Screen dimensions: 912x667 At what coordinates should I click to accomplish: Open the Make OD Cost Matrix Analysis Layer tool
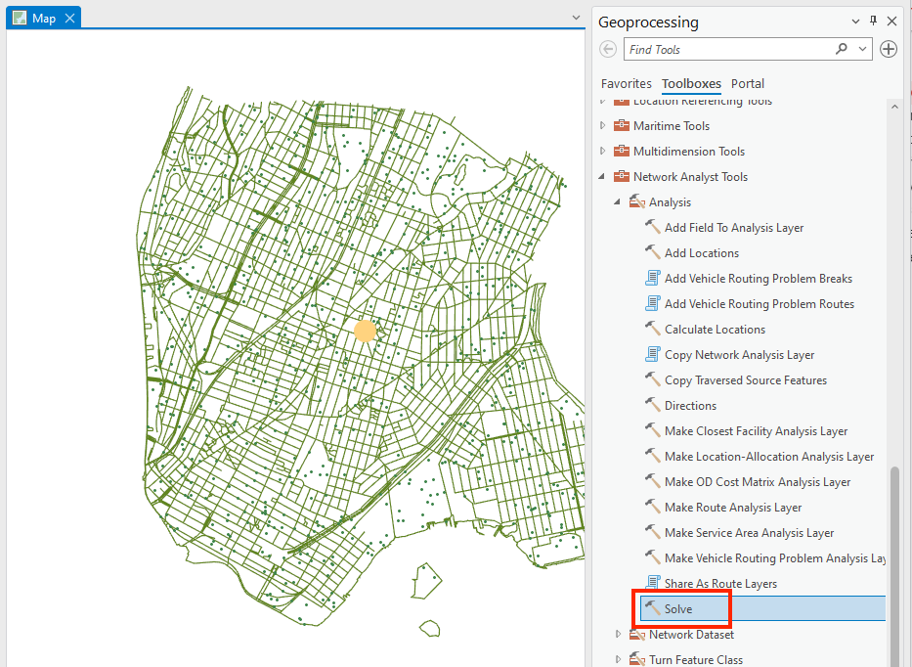758,482
